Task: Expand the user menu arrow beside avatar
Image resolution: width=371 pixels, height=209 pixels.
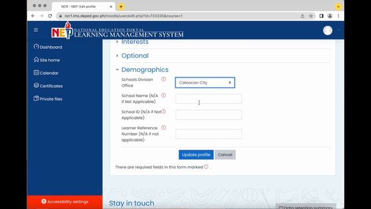Action: 339,30
